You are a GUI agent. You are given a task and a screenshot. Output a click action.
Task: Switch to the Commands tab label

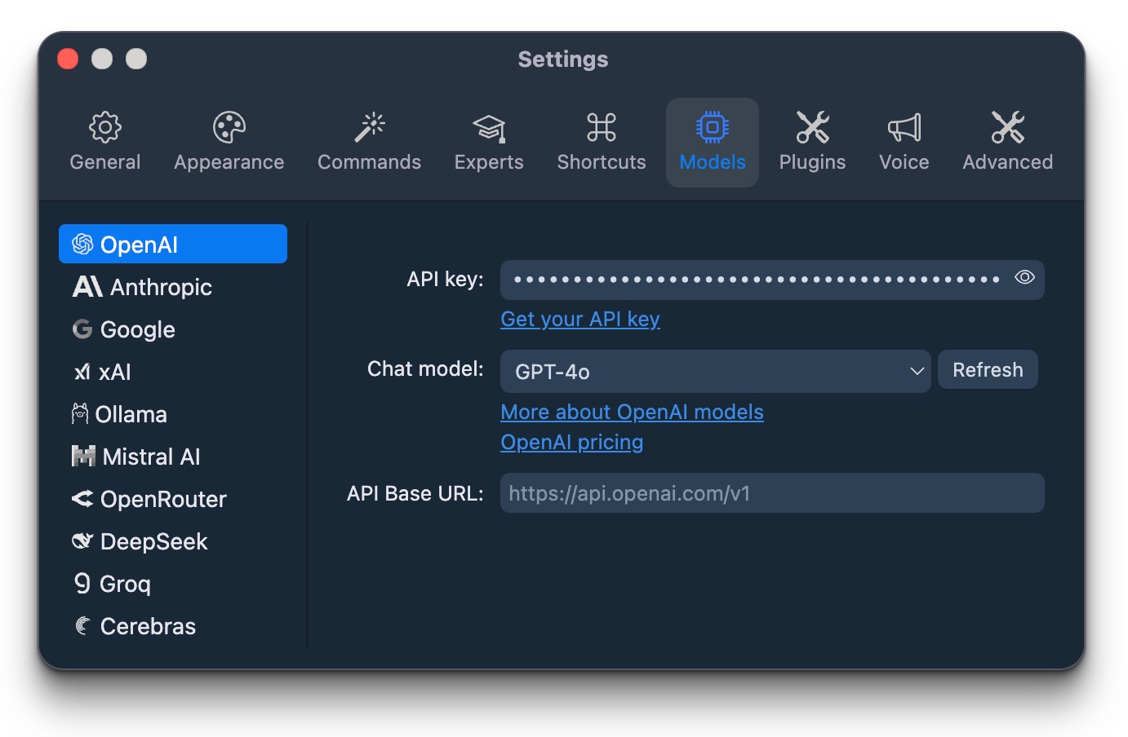click(370, 162)
